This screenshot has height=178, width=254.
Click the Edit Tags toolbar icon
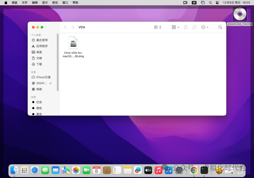click(194, 27)
